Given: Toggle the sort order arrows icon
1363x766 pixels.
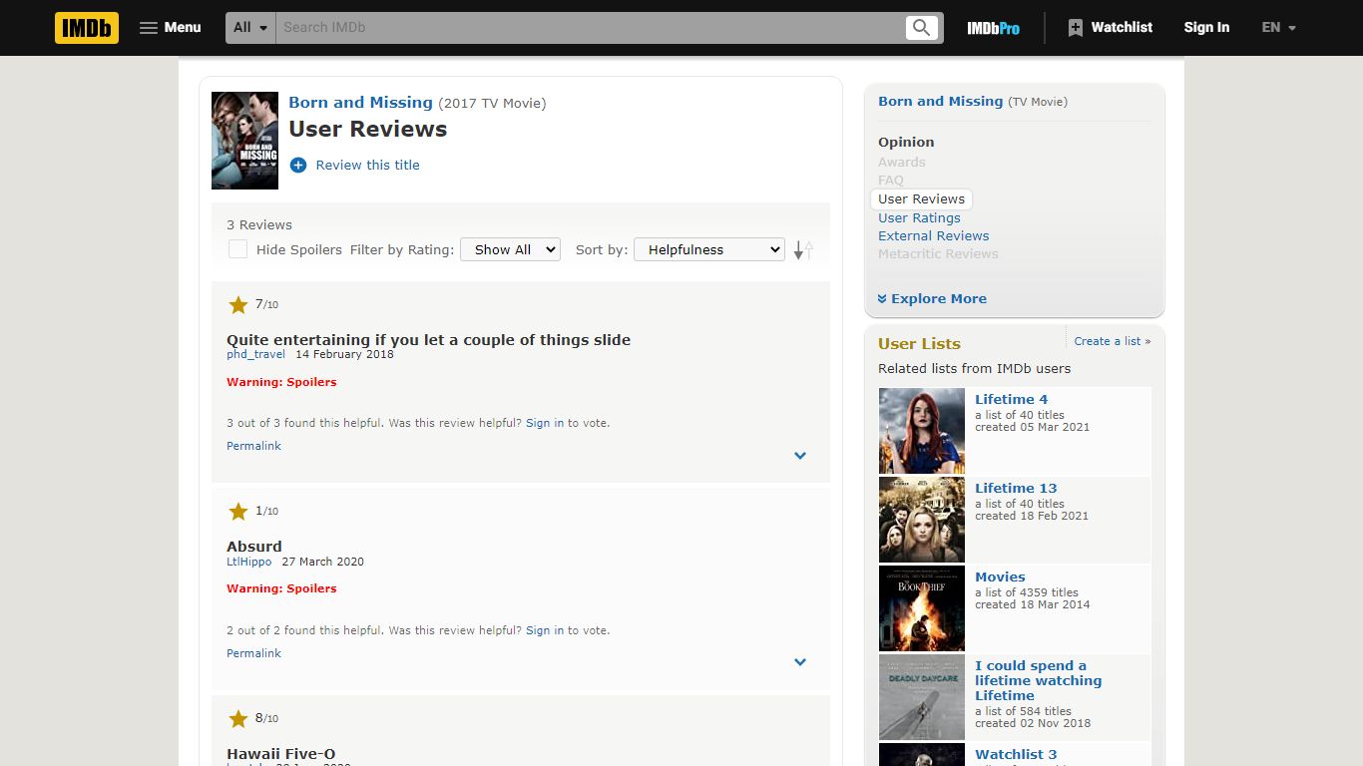Looking at the screenshot, I should (x=803, y=250).
